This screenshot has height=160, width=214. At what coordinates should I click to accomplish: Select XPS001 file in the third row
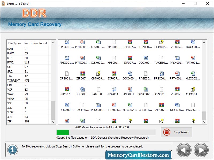[67, 76]
